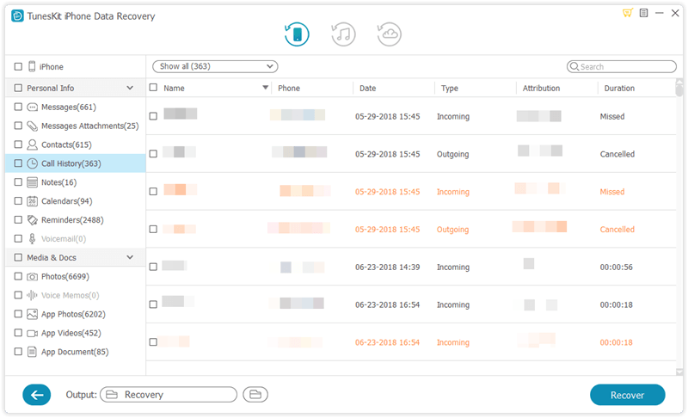Open the App Photos(6202) category
The height and width of the screenshot is (418, 688).
(73, 315)
